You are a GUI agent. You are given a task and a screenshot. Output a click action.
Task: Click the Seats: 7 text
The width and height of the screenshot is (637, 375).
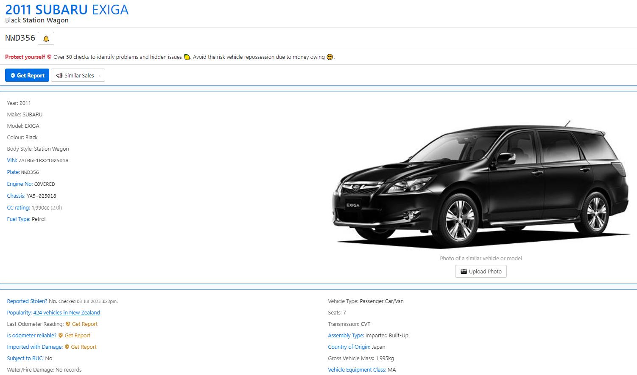(x=337, y=312)
